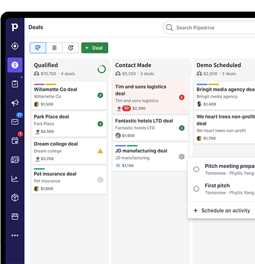Open the More three-dots sidebar menu

[x=15, y=236]
